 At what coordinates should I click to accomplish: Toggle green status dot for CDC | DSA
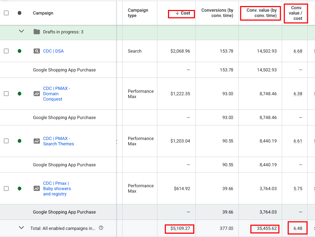(x=20, y=51)
